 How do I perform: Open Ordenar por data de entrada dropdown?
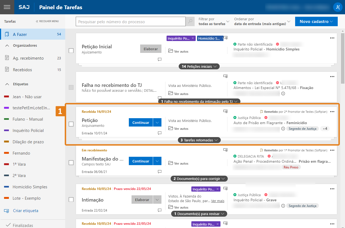tap(262, 21)
